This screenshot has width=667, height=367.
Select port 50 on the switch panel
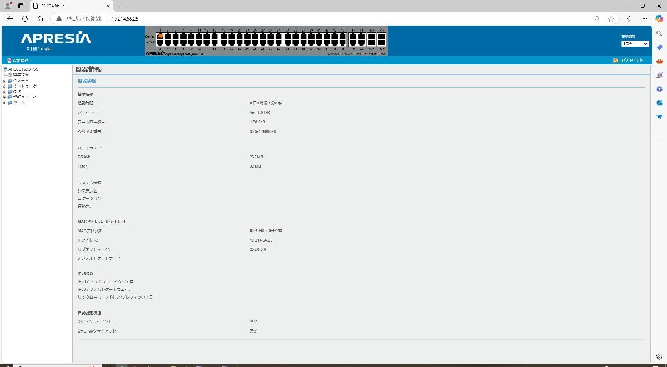(x=352, y=42)
